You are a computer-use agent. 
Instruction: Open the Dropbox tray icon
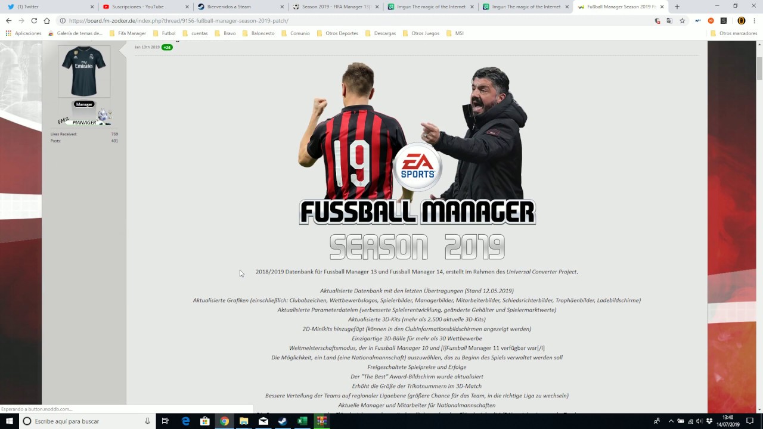(709, 421)
